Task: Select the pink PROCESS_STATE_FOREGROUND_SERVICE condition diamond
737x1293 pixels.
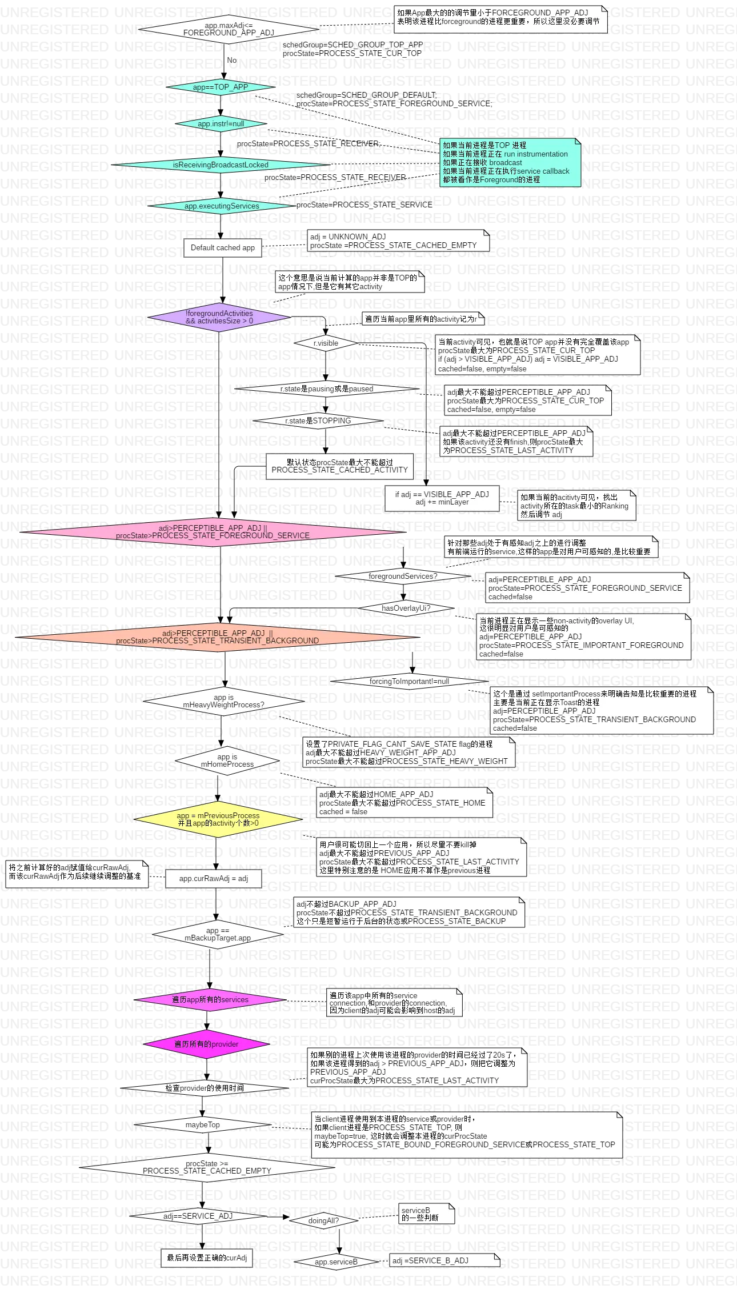Action: coord(213,532)
